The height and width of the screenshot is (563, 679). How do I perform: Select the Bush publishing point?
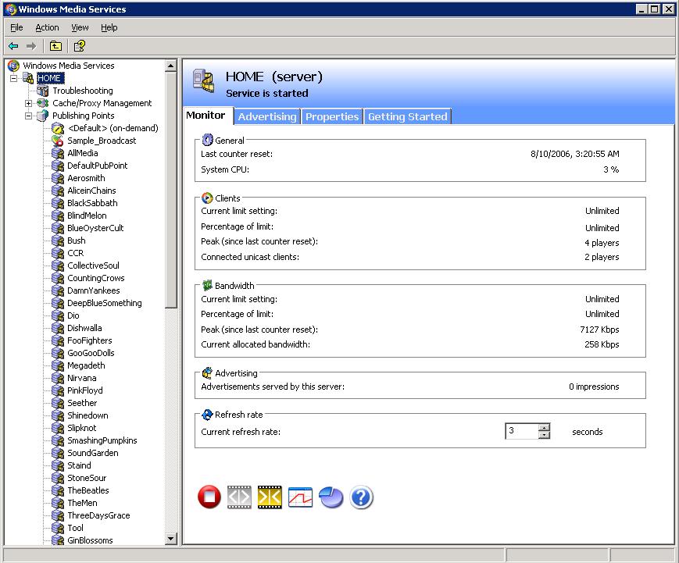pyautogui.click(x=77, y=241)
